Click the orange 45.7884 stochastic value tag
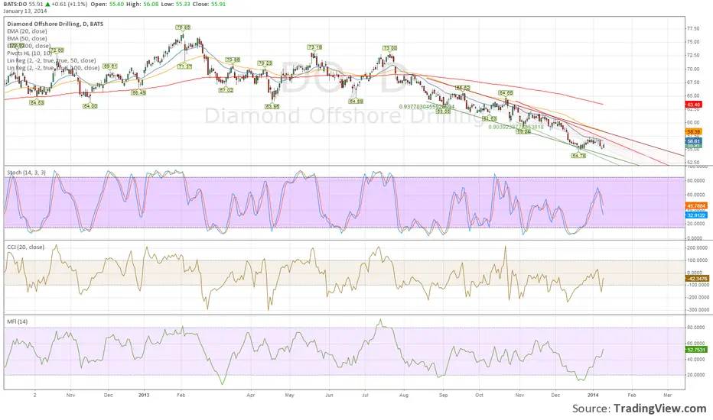The width and height of the screenshot is (713, 420). [695, 205]
